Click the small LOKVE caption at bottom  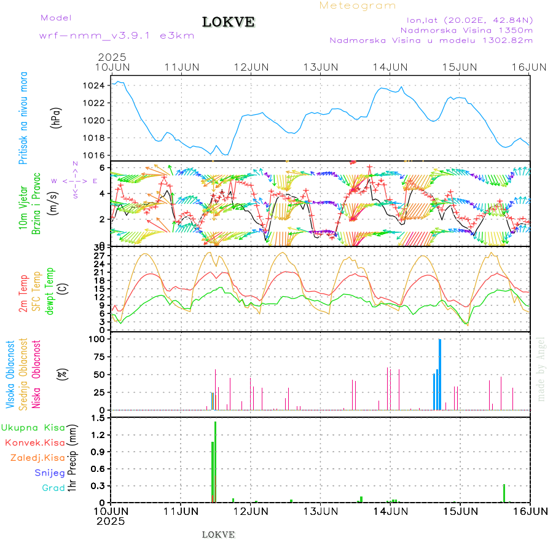point(219,535)
